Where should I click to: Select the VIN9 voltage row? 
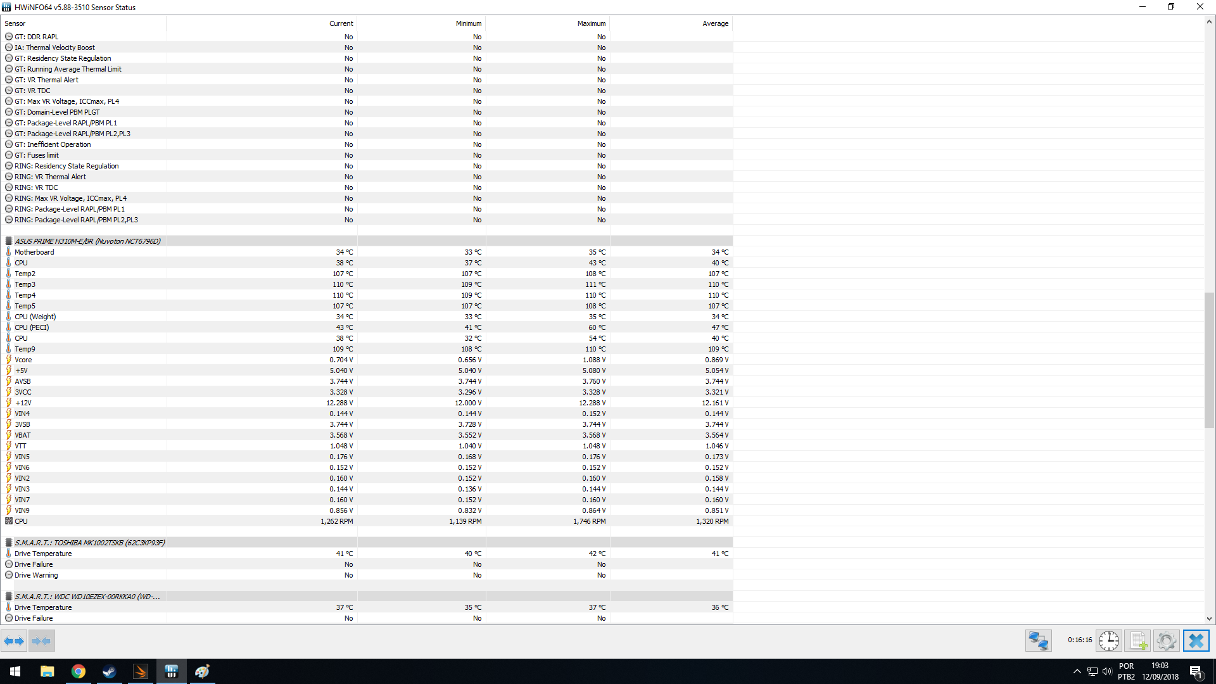tap(367, 510)
